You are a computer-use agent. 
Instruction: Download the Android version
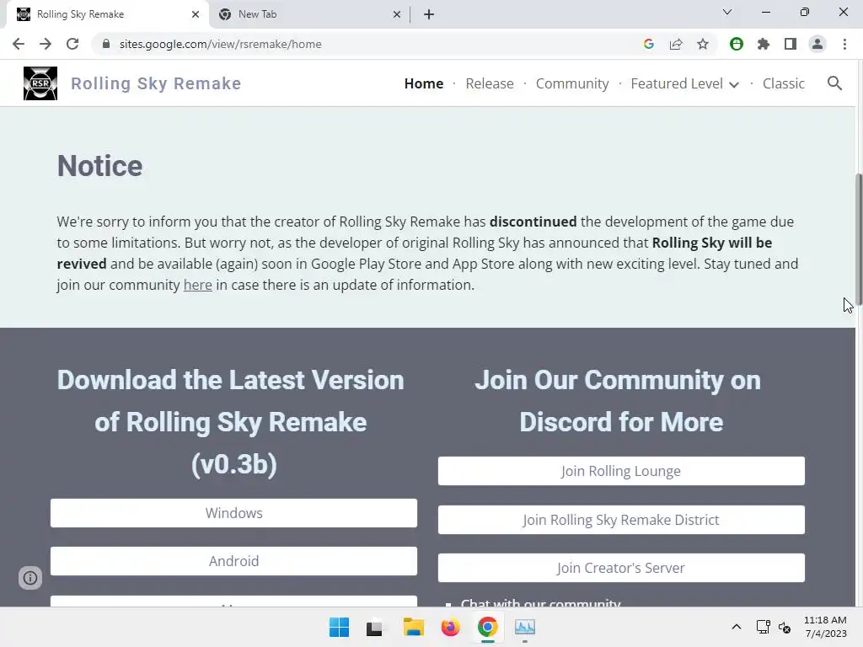tap(234, 561)
